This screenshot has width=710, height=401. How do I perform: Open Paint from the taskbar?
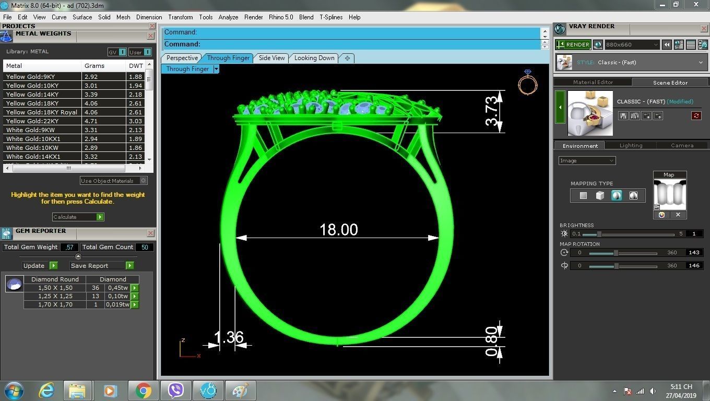240,390
